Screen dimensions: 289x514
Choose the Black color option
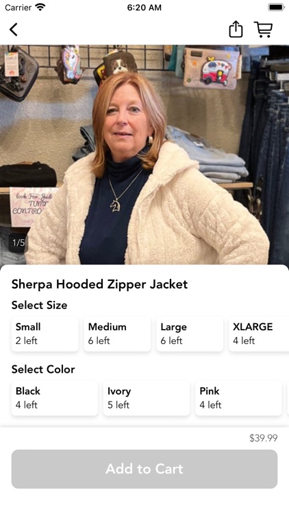click(55, 398)
